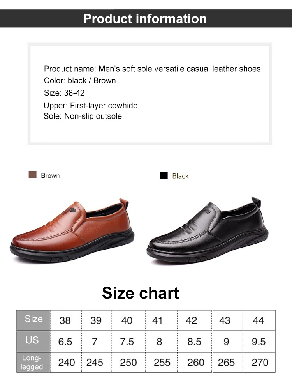Click the US 8.5 cell
The width and height of the screenshot is (292, 384).
point(194,342)
